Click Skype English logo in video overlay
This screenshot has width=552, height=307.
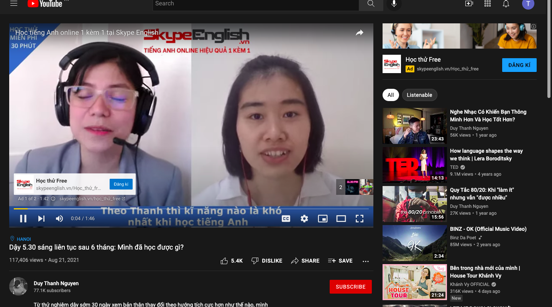[x=24, y=184]
